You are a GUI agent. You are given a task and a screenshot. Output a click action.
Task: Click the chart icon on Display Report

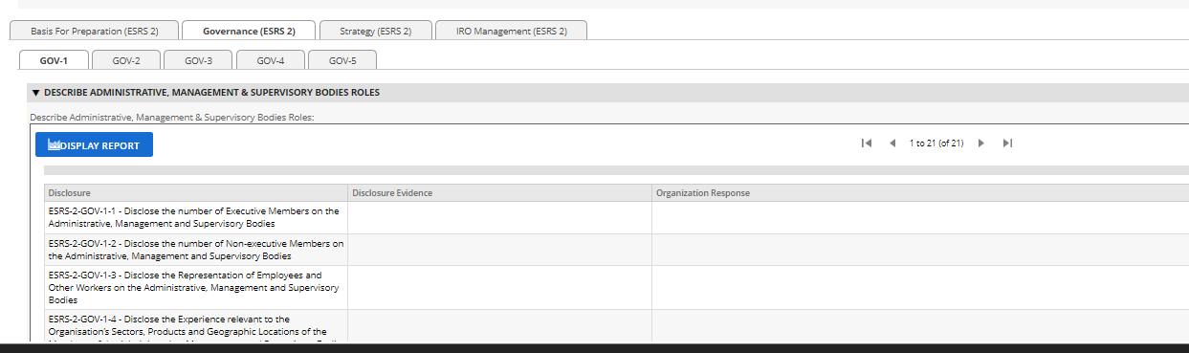(x=54, y=145)
